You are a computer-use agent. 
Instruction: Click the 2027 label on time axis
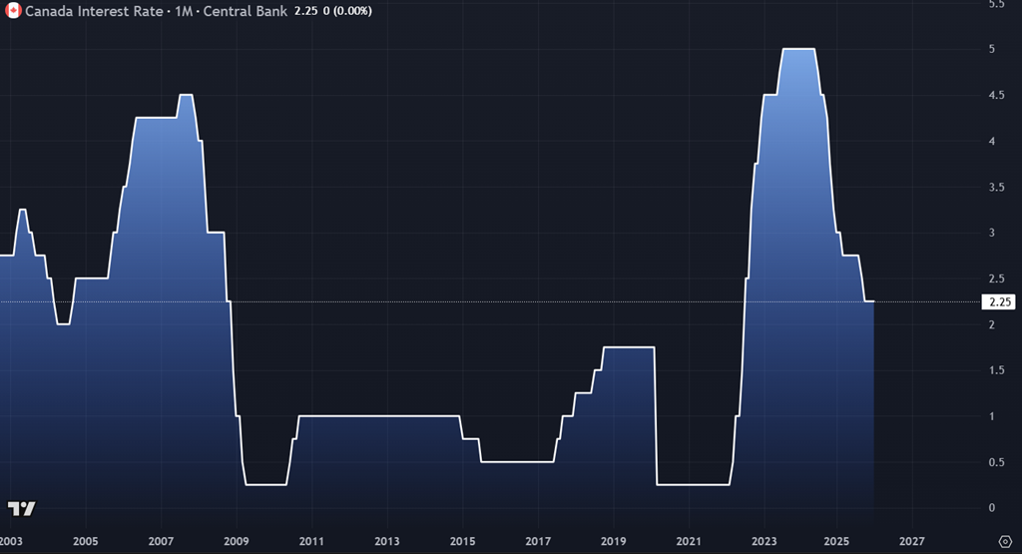[911, 540]
